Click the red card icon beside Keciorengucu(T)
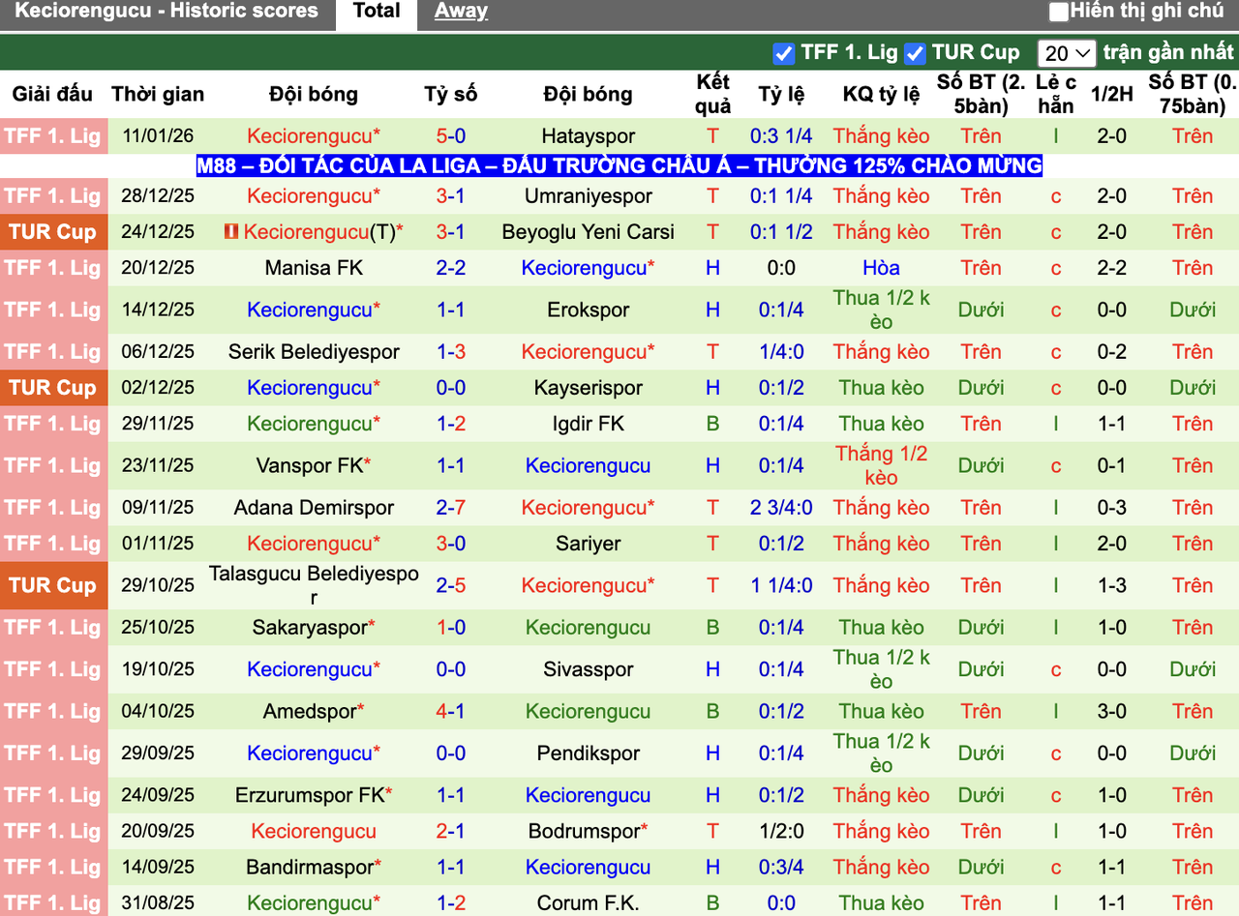This screenshot has height=916, width=1239. tap(230, 232)
